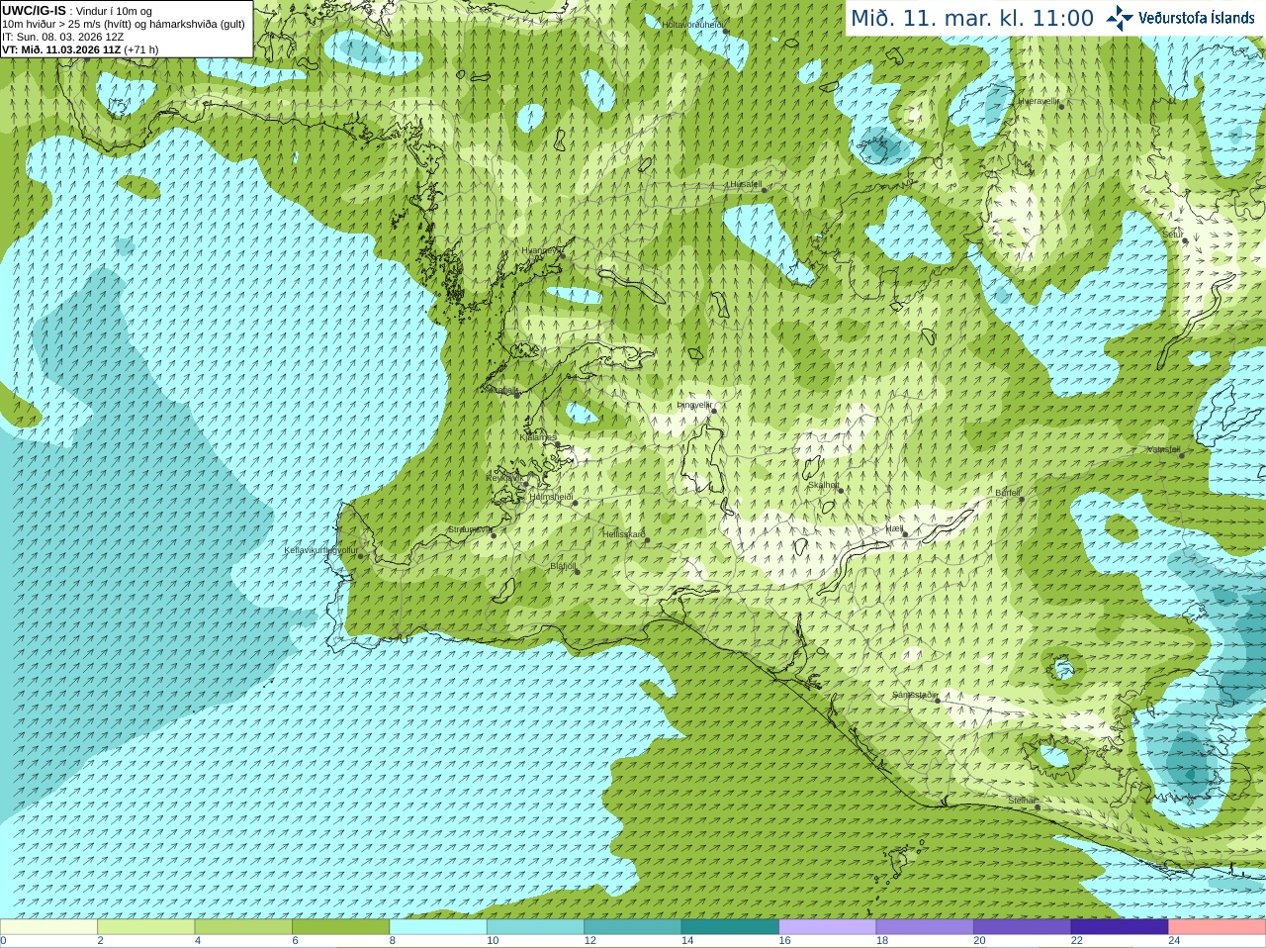Image resolution: width=1266 pixels, height=948 pixels.
Task: Click the legend scale number 16
Action: (784, 941)
